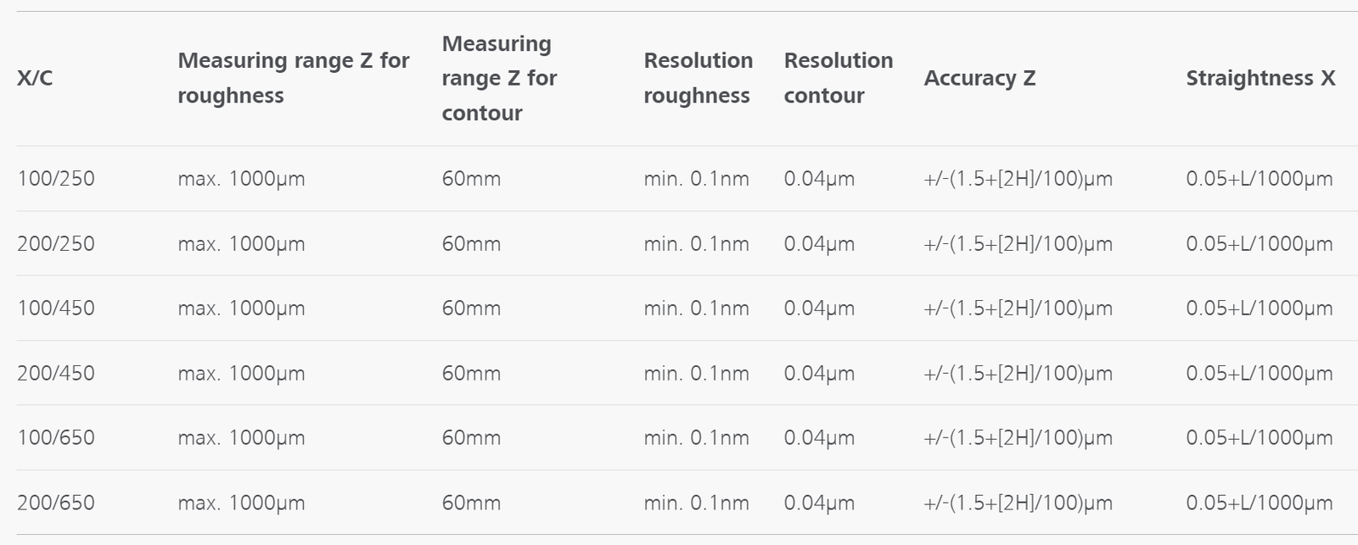1358x545 pixels.
Task: Click the Accuracy Z value in the 100/650 row
Action: [1018, 438]
